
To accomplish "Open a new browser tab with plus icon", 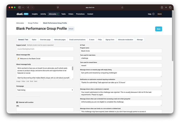I will click(166, 8).
